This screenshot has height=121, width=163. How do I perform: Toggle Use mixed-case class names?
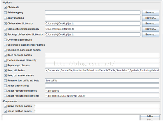click(x=6, y=50)
